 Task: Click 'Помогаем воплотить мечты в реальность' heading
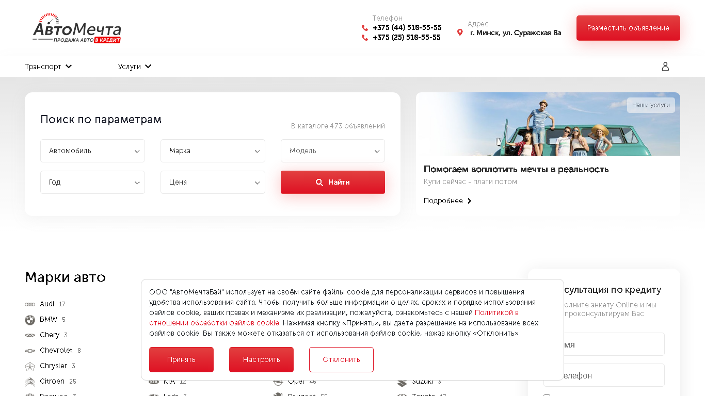point(516,169)
